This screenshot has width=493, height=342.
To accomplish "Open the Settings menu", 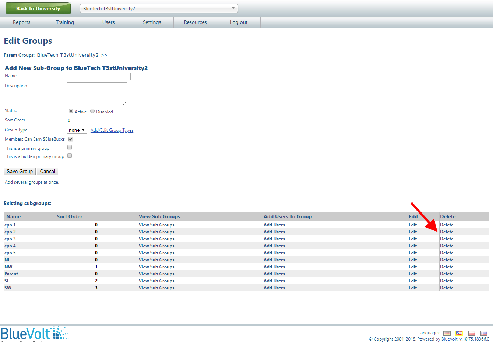I will 152,22.
